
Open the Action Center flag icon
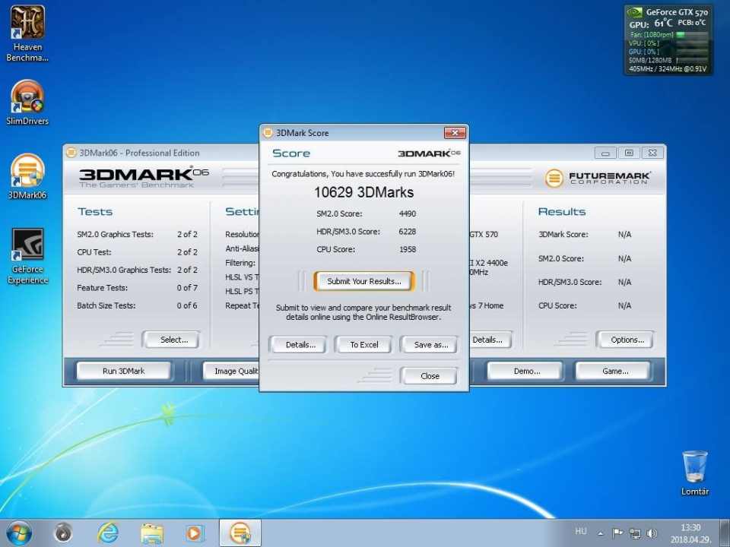(617, 533)
